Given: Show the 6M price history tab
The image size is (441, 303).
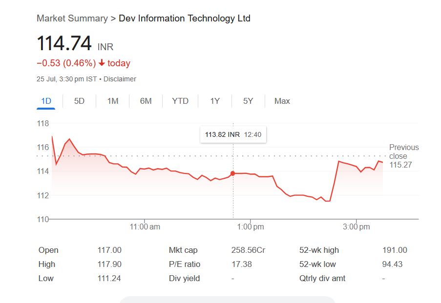Looking at the screenshot, I should pos(146,101).
